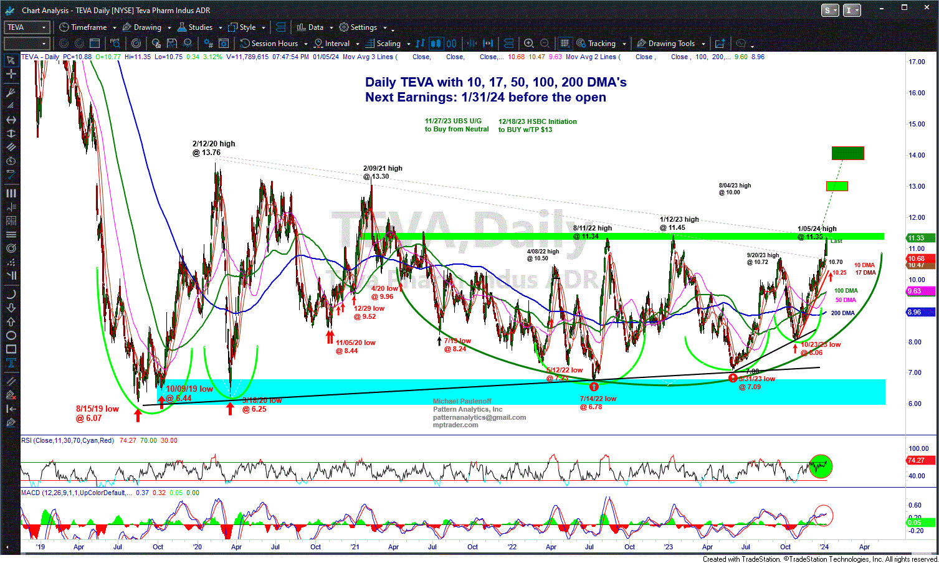This screenshot has height=563, width=939.
Task: Select the ellipse drawing tool
Action: click(11, 335)
